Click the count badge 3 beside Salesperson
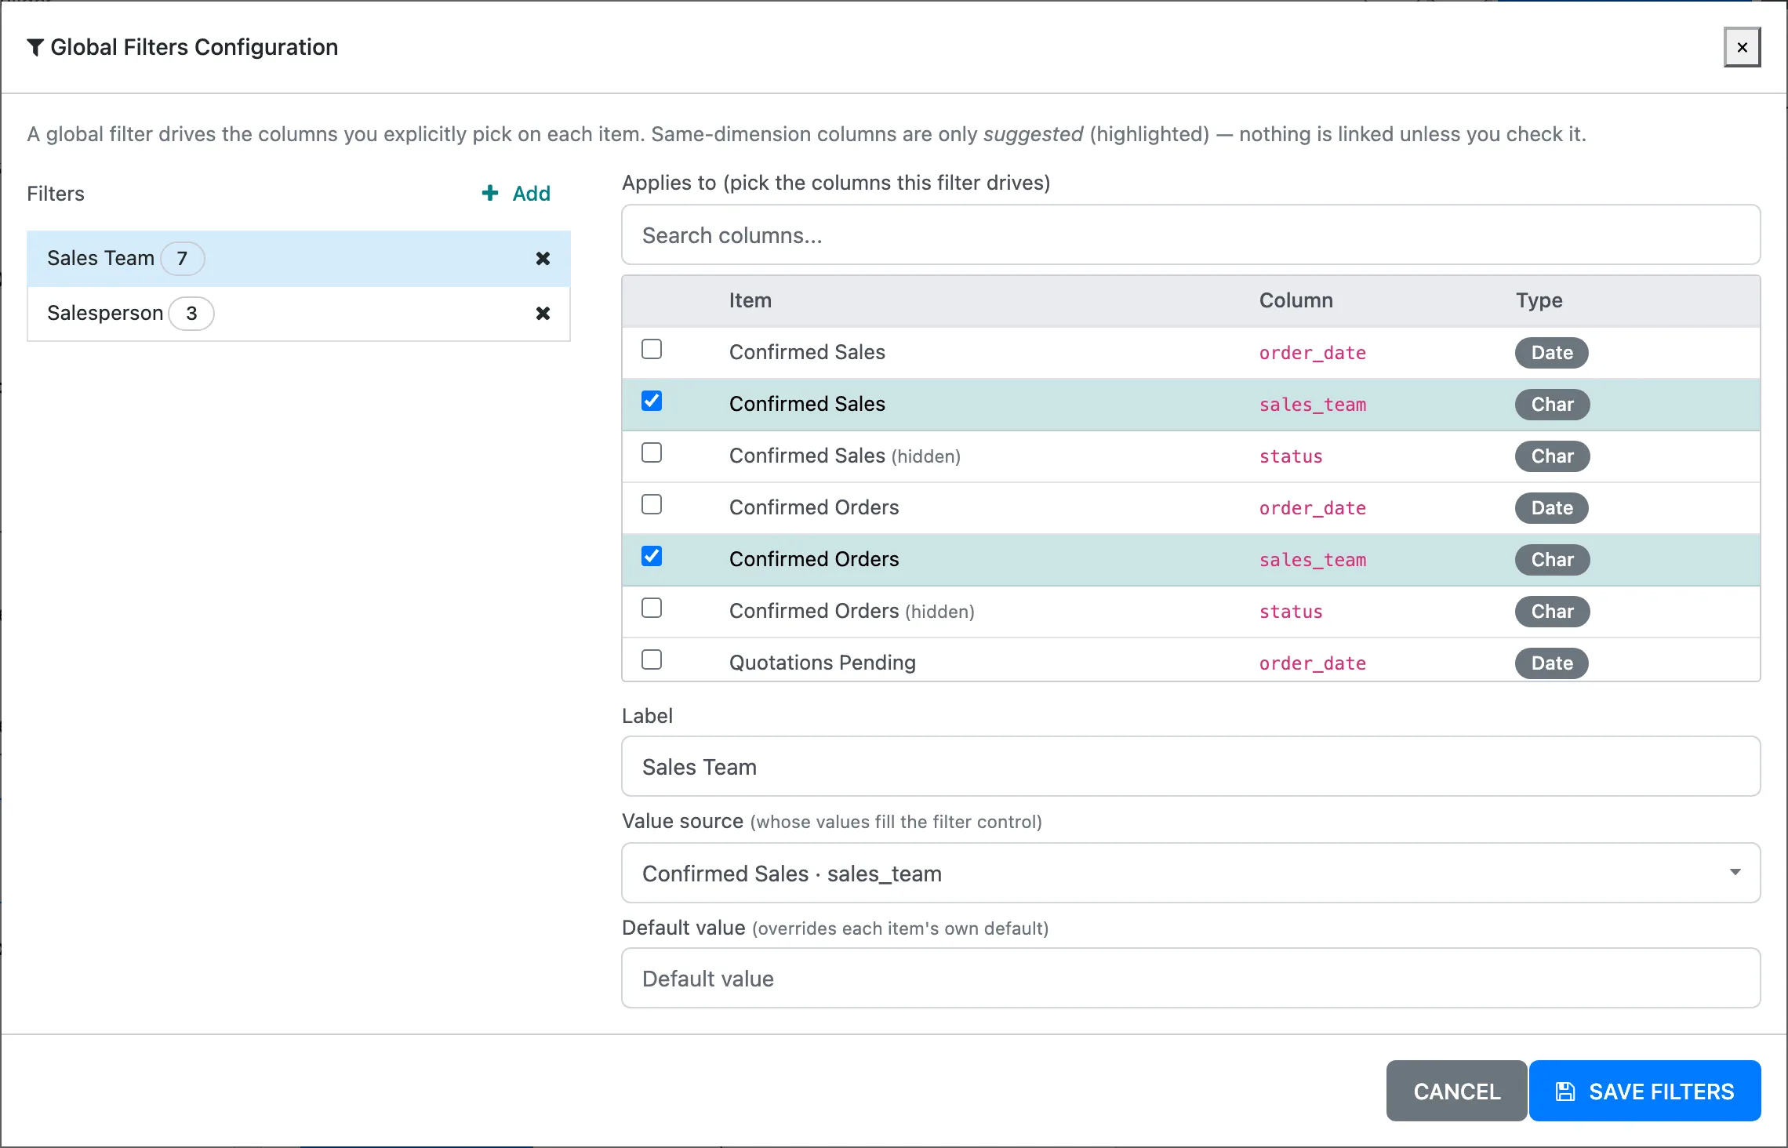The image size is (1788, 1148). (x=191, y=314)
